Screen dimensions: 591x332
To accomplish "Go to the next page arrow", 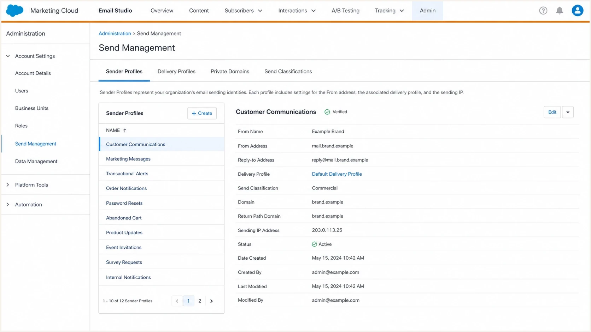I will point(211,301).
